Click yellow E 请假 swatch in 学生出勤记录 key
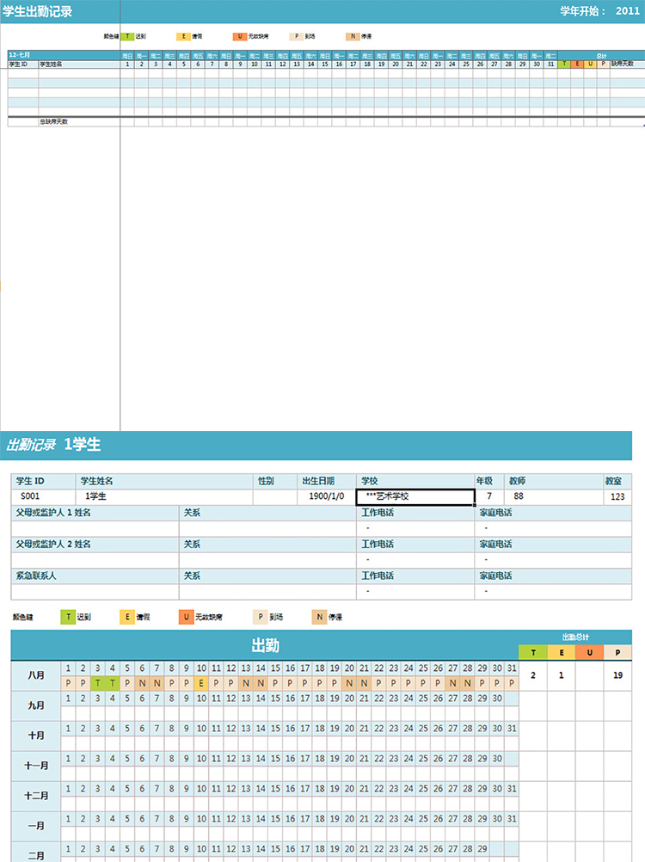This screenshot has width=645, height=862. [x=183, y=36]
